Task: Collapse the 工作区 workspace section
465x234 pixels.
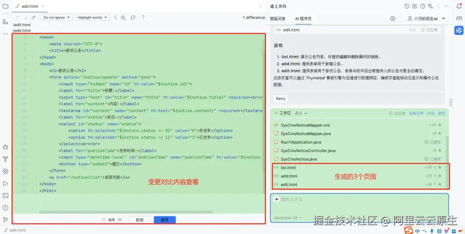Action: 276,113
